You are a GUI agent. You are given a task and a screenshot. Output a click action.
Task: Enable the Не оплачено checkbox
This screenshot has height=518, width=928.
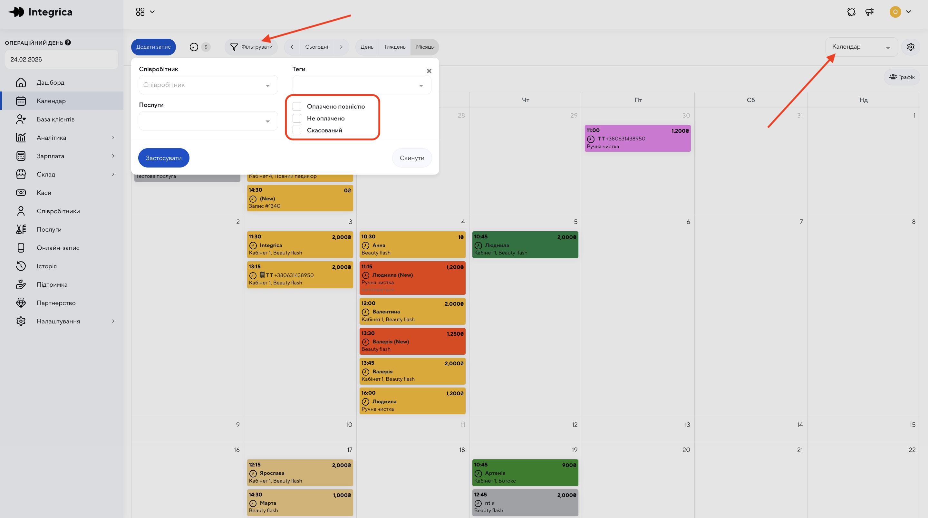(x=297, y=118)
